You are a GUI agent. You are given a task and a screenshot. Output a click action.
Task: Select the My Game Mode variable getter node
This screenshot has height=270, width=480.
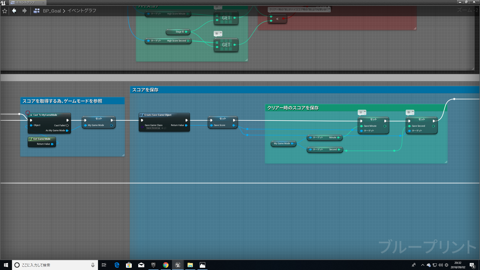click(284, 143)
